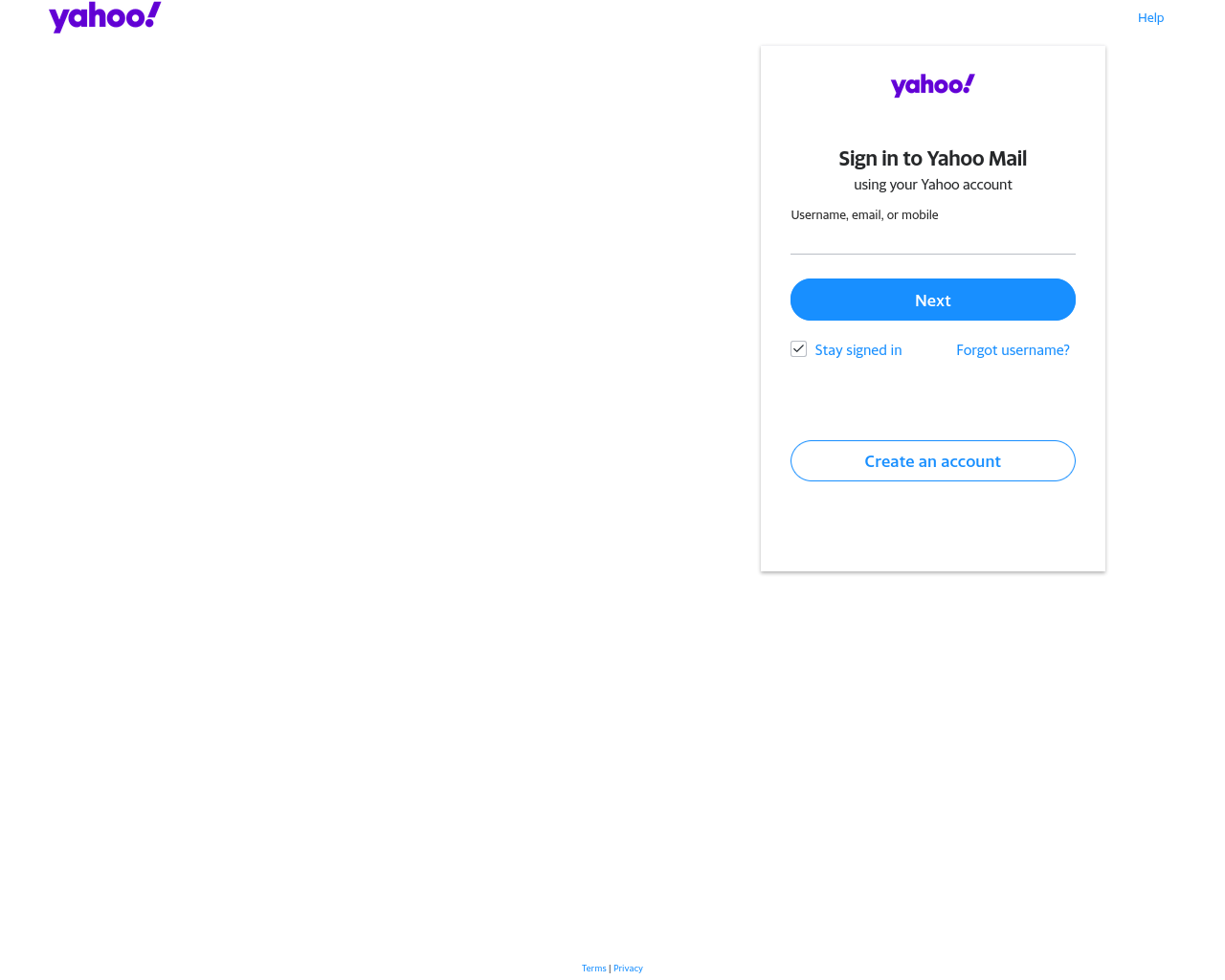The height and width of the screenshot is (980, 1225).
Task: Click the exclamation mark of the header Yahoo logo
Action: point(154,13)
